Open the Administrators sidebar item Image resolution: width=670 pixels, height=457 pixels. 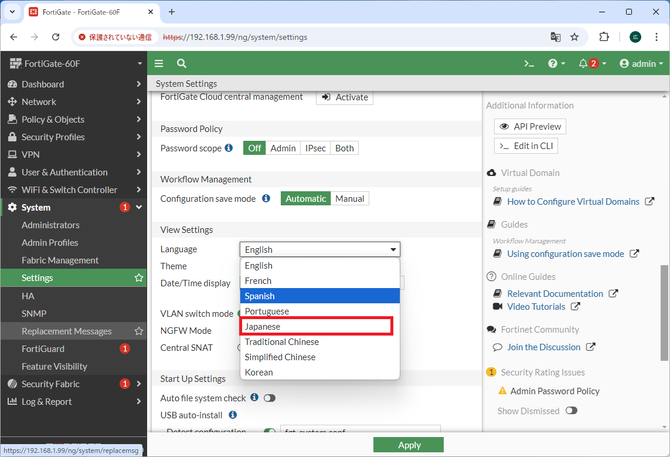50,225
